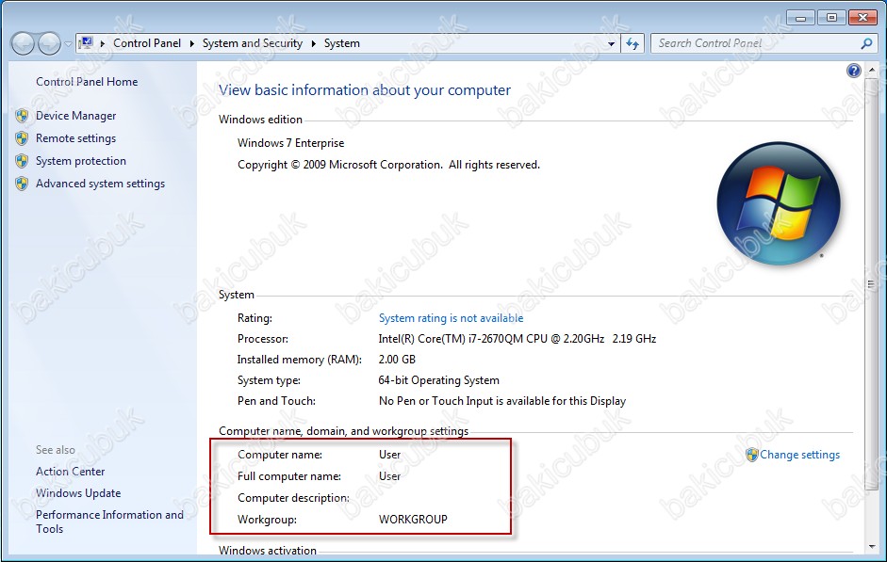Image resolution: width=887 pixels, height=562 pixels.
Task: Open Advanced system settings
Action: (x=100, y=184)
